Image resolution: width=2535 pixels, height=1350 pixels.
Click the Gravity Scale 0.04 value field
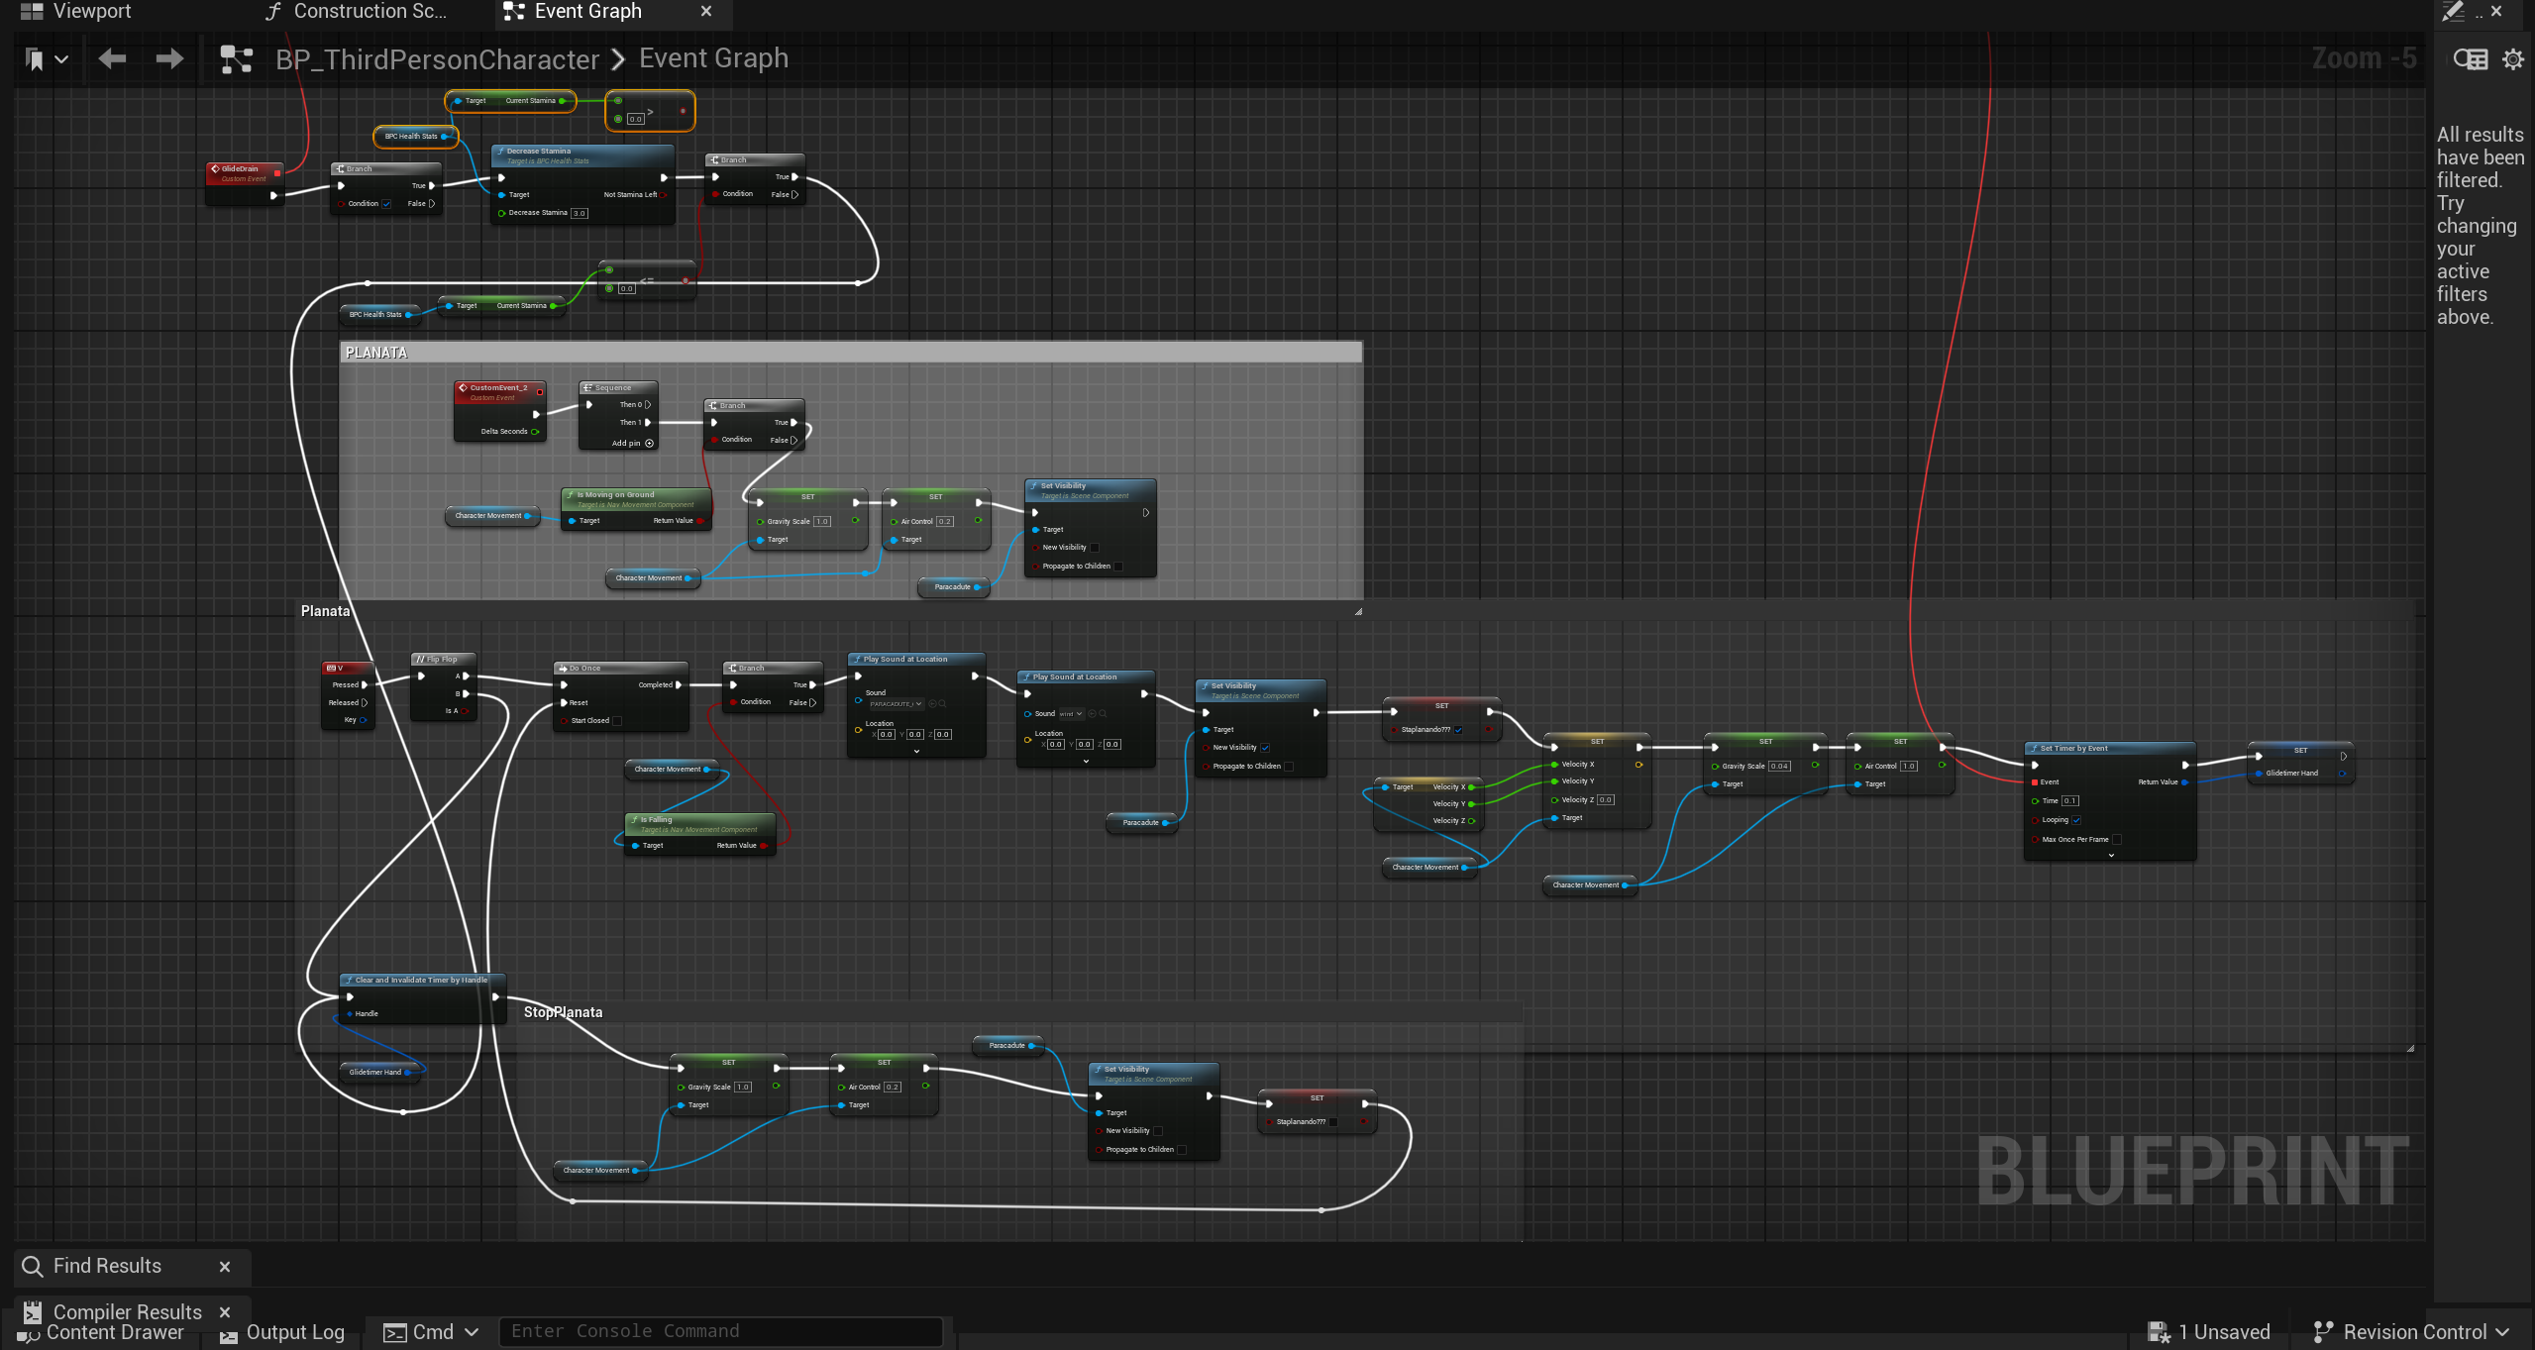1779,767
